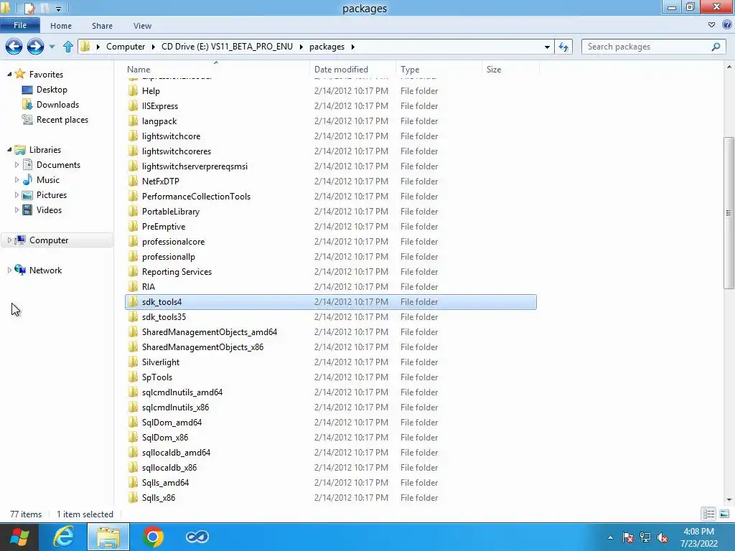
Task: Show hidden tray icons arrow
Action: (x=610, y=537)
